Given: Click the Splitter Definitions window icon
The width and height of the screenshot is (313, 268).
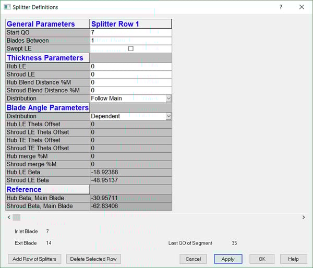Looking at the screenshot, I should (7, 7).
